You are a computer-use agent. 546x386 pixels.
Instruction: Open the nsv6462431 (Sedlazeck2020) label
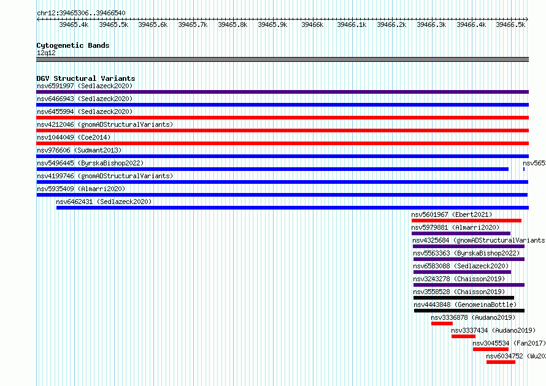tap(104, 202)
